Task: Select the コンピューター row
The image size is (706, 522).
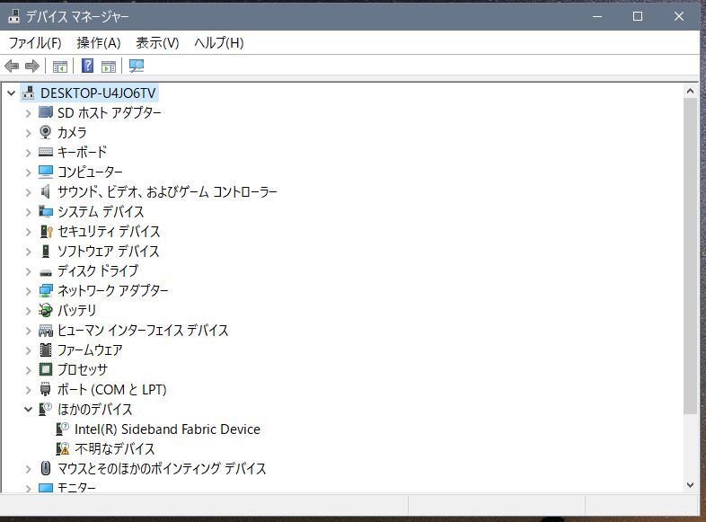Action: (x=90, y=172)
